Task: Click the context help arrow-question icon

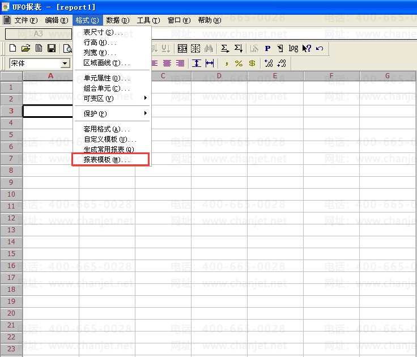Action: pyautogui.click(x=307, y=48)
